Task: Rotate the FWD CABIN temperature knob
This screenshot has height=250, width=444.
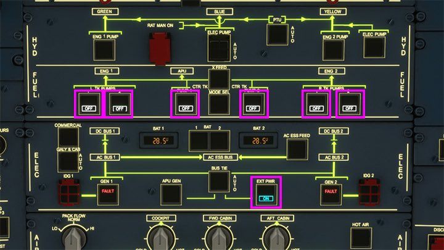Action: coord(219,238)
